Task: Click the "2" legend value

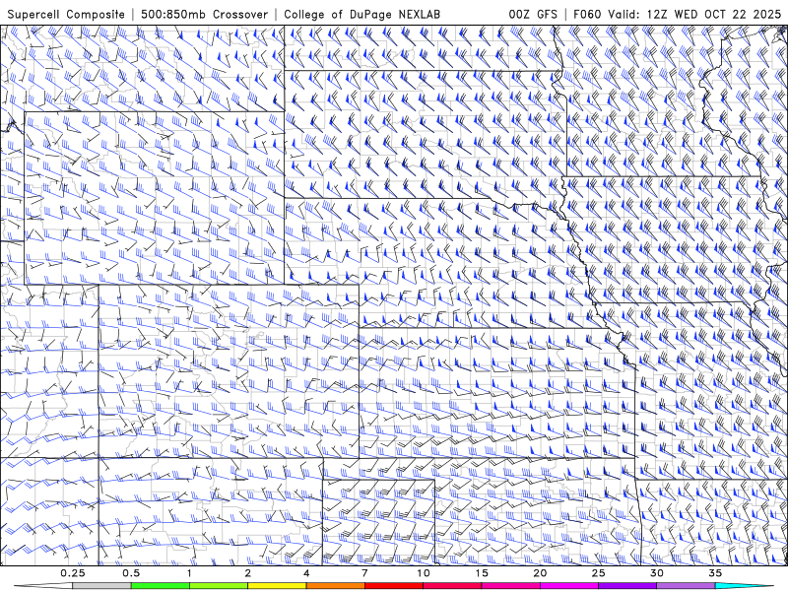Action: pyautogui.click(x=248, y=573)
